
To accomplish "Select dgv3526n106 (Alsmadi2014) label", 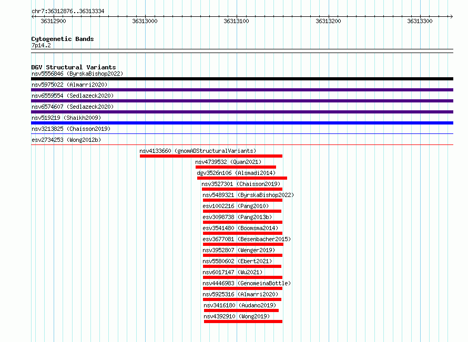I will tap(236, 173).
